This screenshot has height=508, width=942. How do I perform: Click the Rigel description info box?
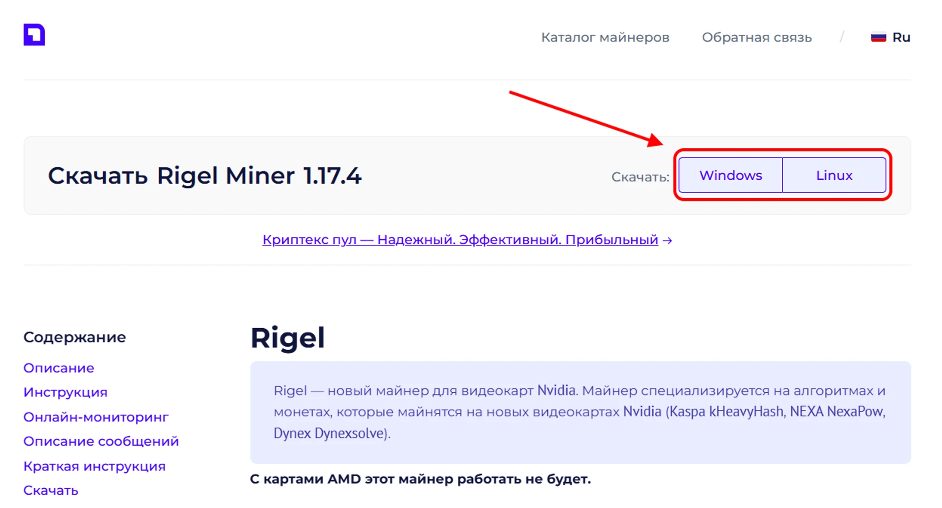[x=580, y=412]
